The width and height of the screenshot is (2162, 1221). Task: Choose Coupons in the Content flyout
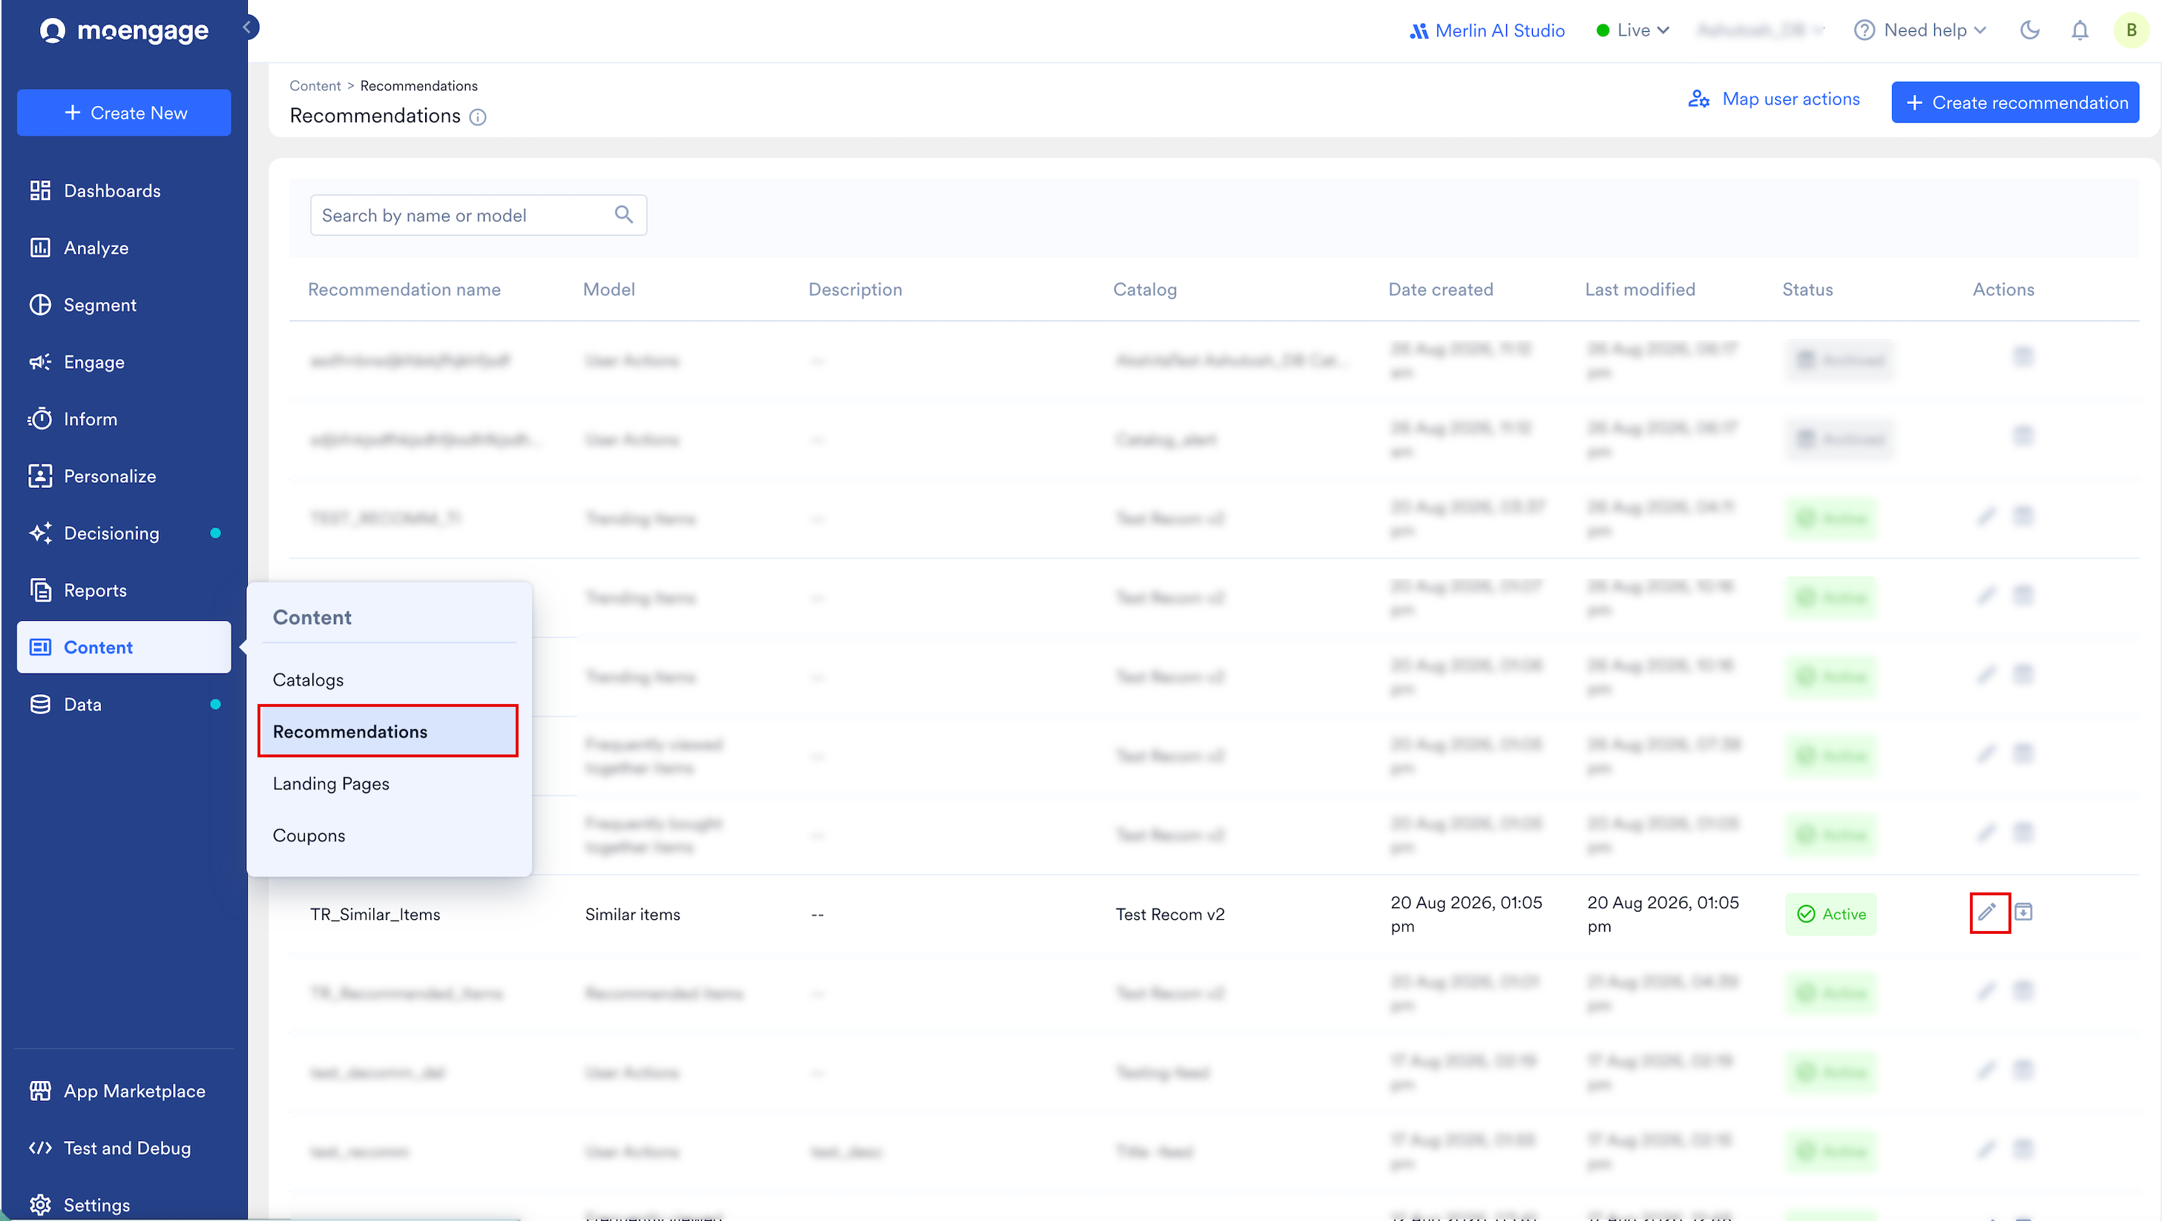click(388, 836)
